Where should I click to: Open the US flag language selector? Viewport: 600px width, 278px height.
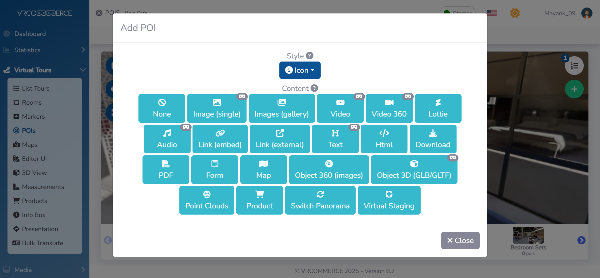click(x=492, y=13)
